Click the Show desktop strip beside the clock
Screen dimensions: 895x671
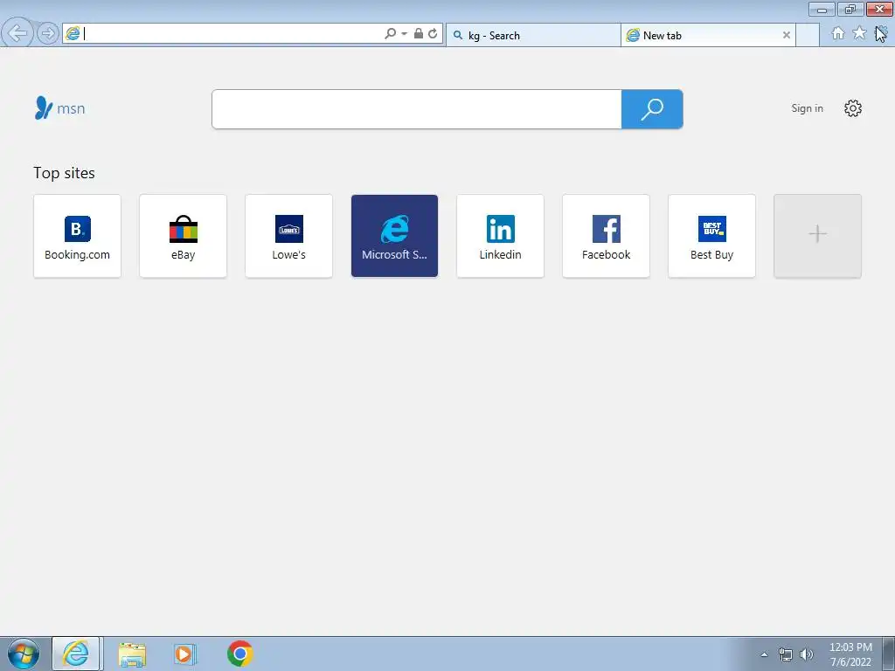point(888,654)
